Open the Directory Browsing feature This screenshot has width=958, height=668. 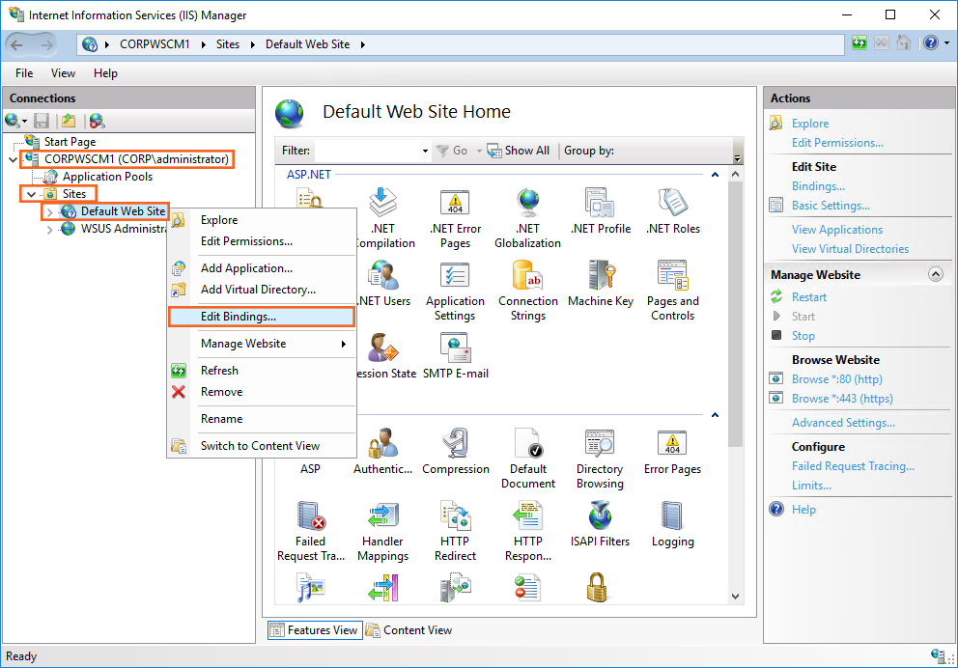(x=600, y=459)
